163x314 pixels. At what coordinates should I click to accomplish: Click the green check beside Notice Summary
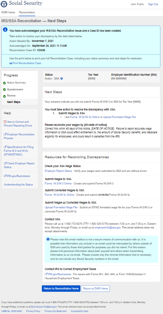4,83
